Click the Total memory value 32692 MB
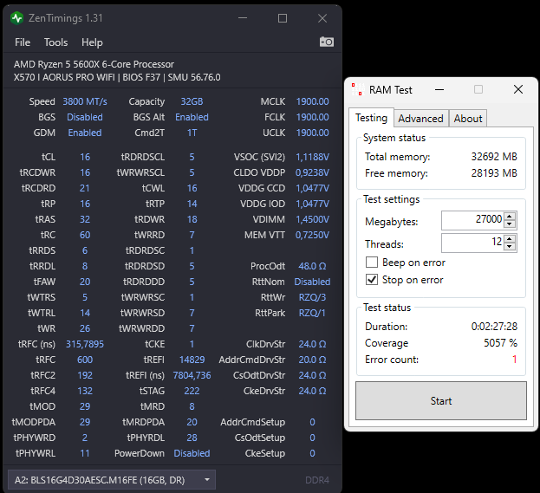Viewport: 540px width, 493px height. coord(494,157)
